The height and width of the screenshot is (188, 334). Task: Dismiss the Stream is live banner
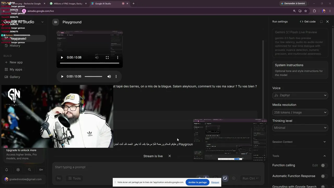tap(170, 156)
